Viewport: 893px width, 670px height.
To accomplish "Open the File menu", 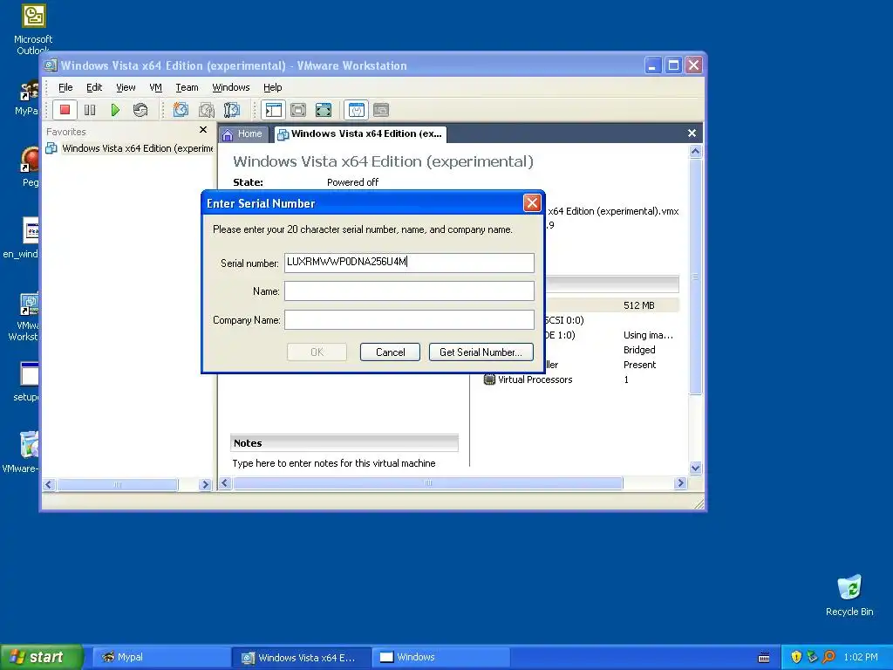I will pyautogui.click(x=65, y=87).
